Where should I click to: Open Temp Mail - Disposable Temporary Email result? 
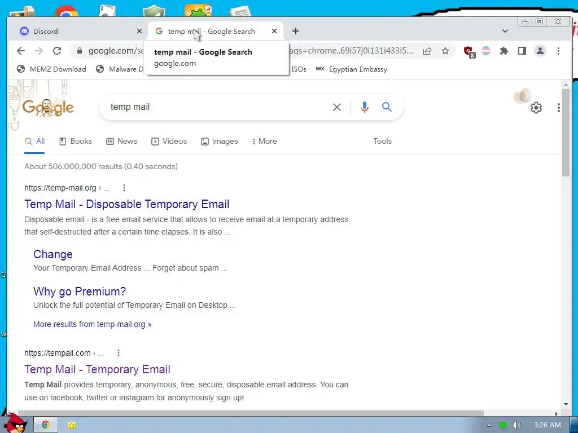(x=127, y=204)
